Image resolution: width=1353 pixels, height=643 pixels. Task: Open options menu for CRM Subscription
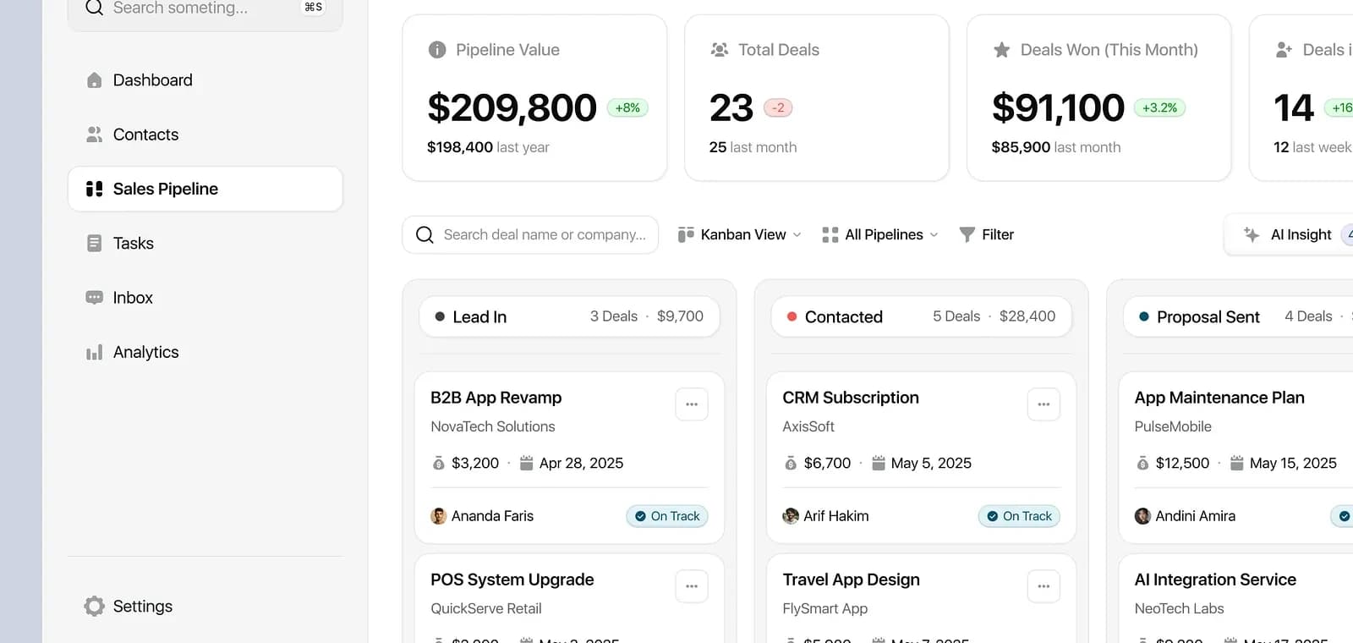pyautogui.click(x=1044, y=404)
